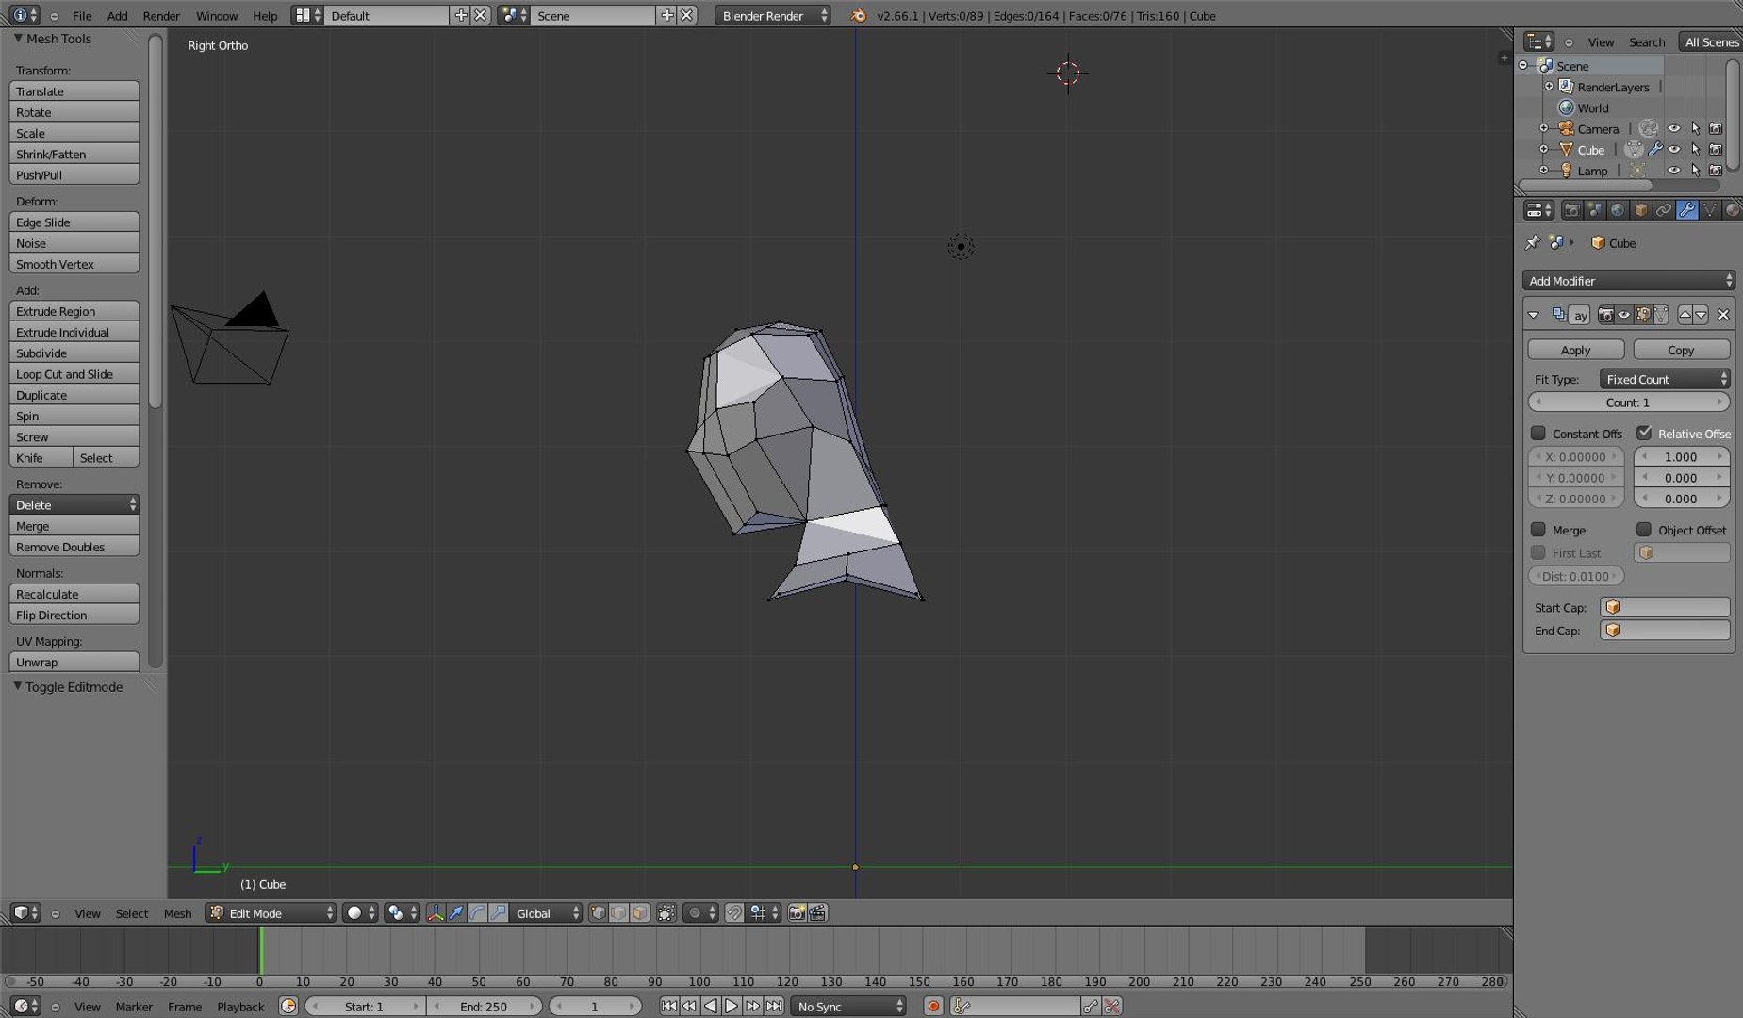Hide the Camera object via its eye icon
The height and width of the screenshot is (1018, 1743).
tap(1674, 129)
